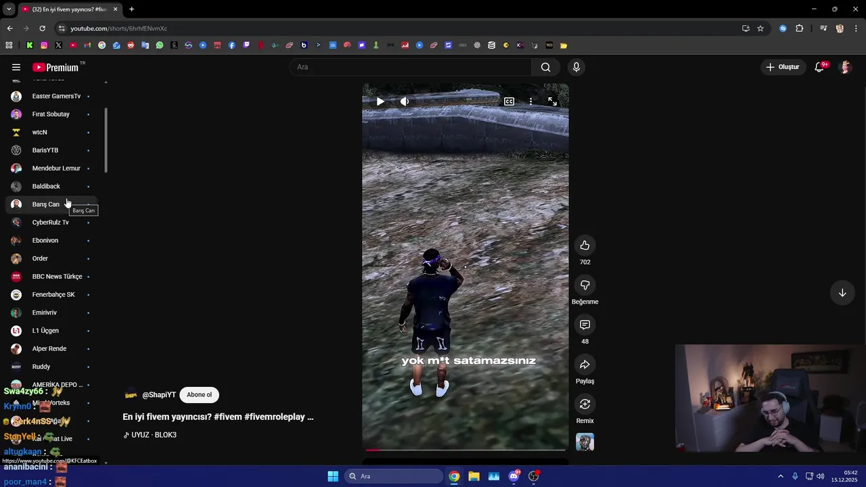
Task: Open Chrome three-dot menu
Action: click(x=857, y=28)
